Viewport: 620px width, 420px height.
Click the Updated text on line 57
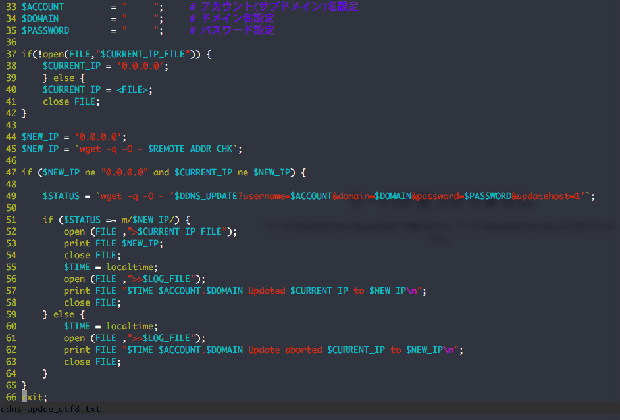click(267, 291)
